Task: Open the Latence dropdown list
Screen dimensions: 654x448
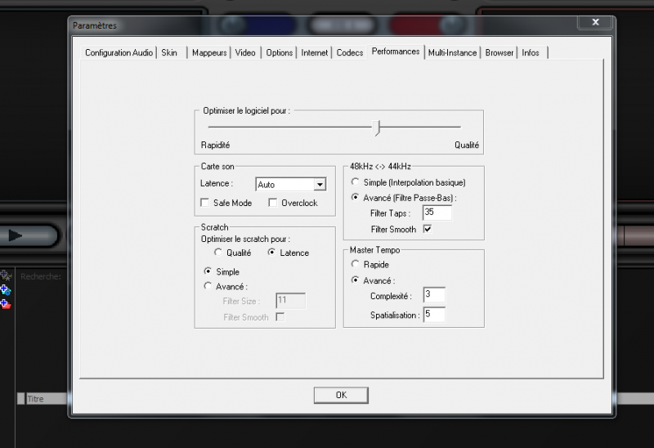Action: click(x=320, y=185)
